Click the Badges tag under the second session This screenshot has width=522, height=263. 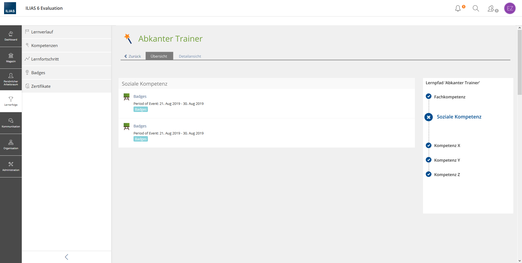[141, 139]
